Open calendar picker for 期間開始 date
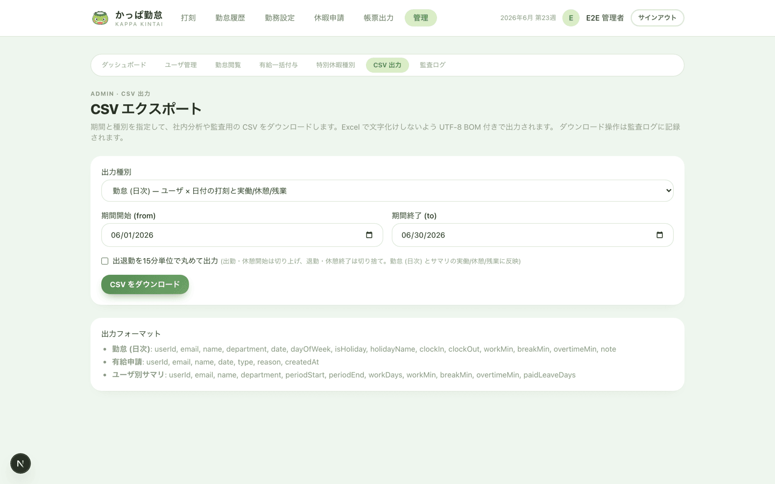This screenshot has width=775, height=484. [369, 235]
